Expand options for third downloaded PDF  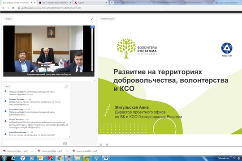[x=102, y=151]
